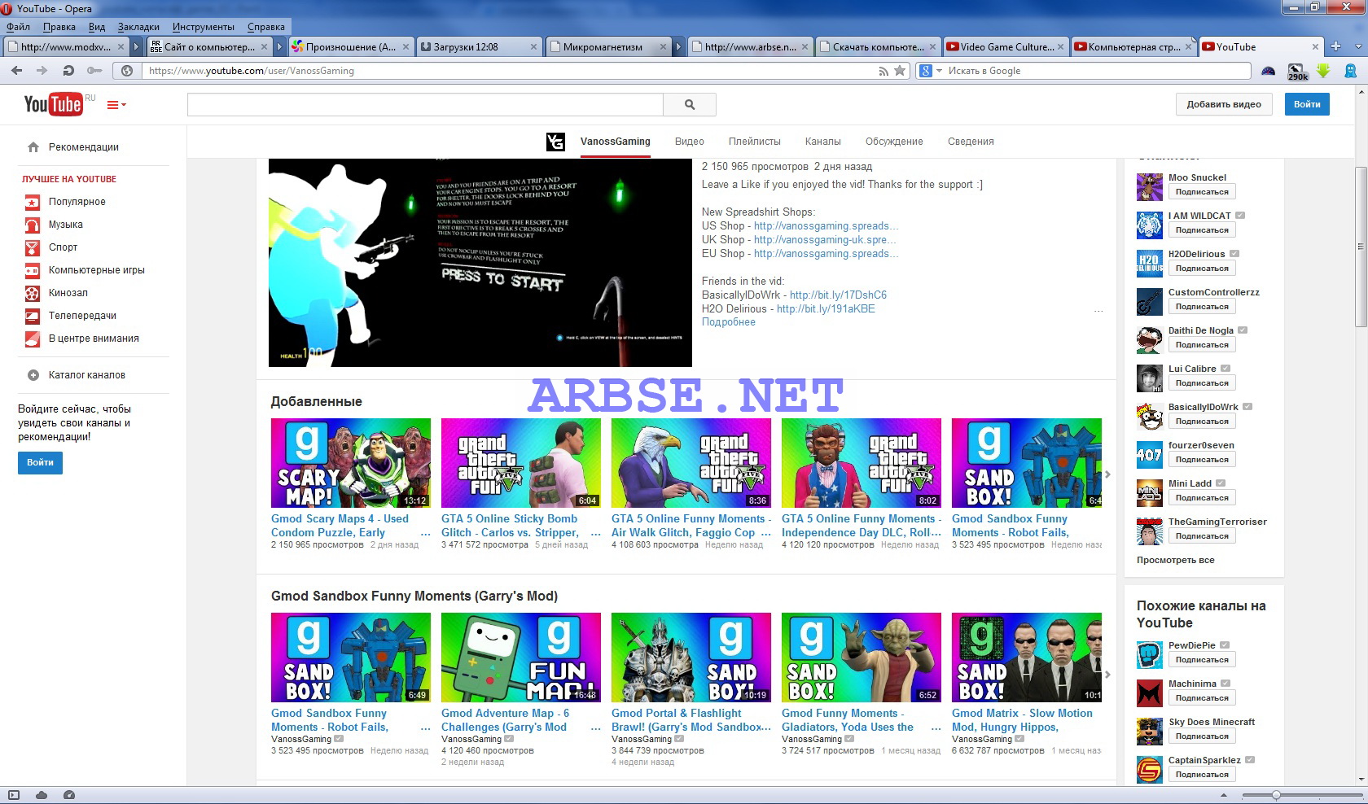Click the Добавить видео button
This screenshot has width=1368, height=804.
tap(1224, 104)
